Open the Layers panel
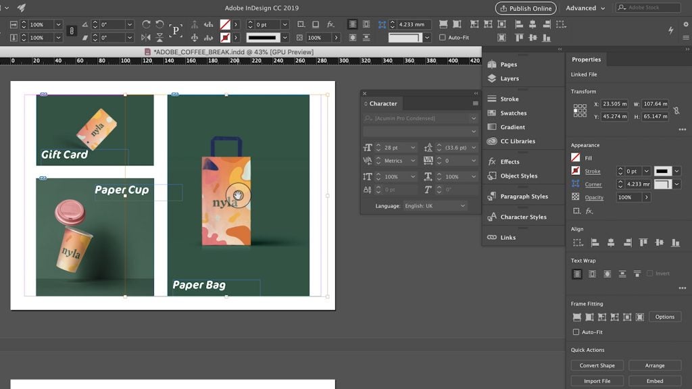This screenshot has width=692, height=389. point(509,78)
